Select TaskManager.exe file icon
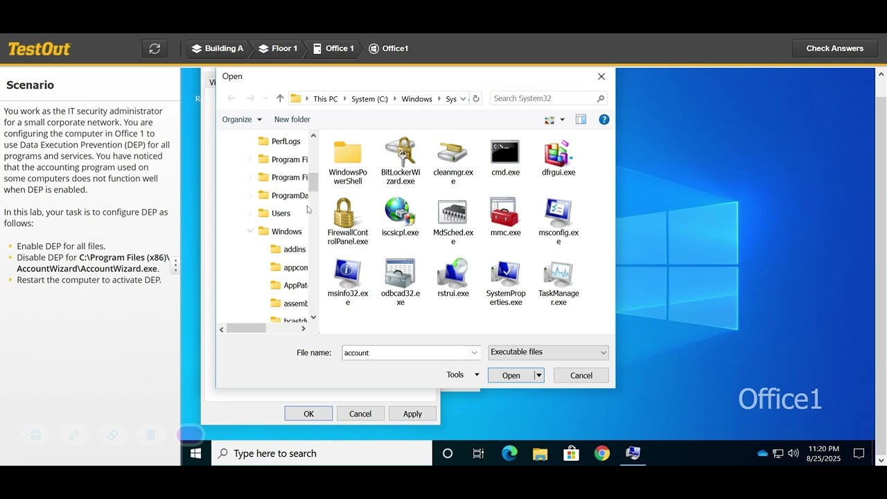 [x=558, y=274]
